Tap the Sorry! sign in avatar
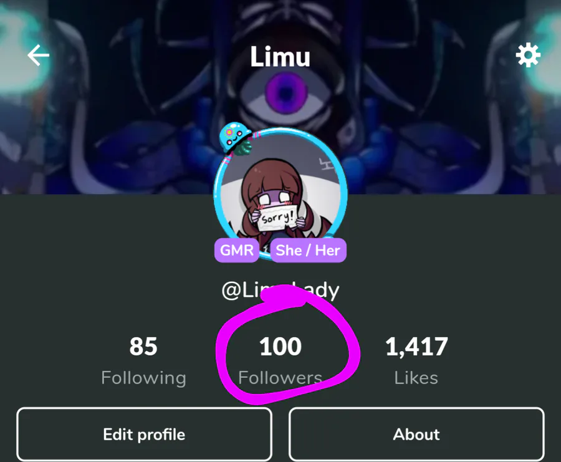The image size is (561, 462). pos(277,217)
